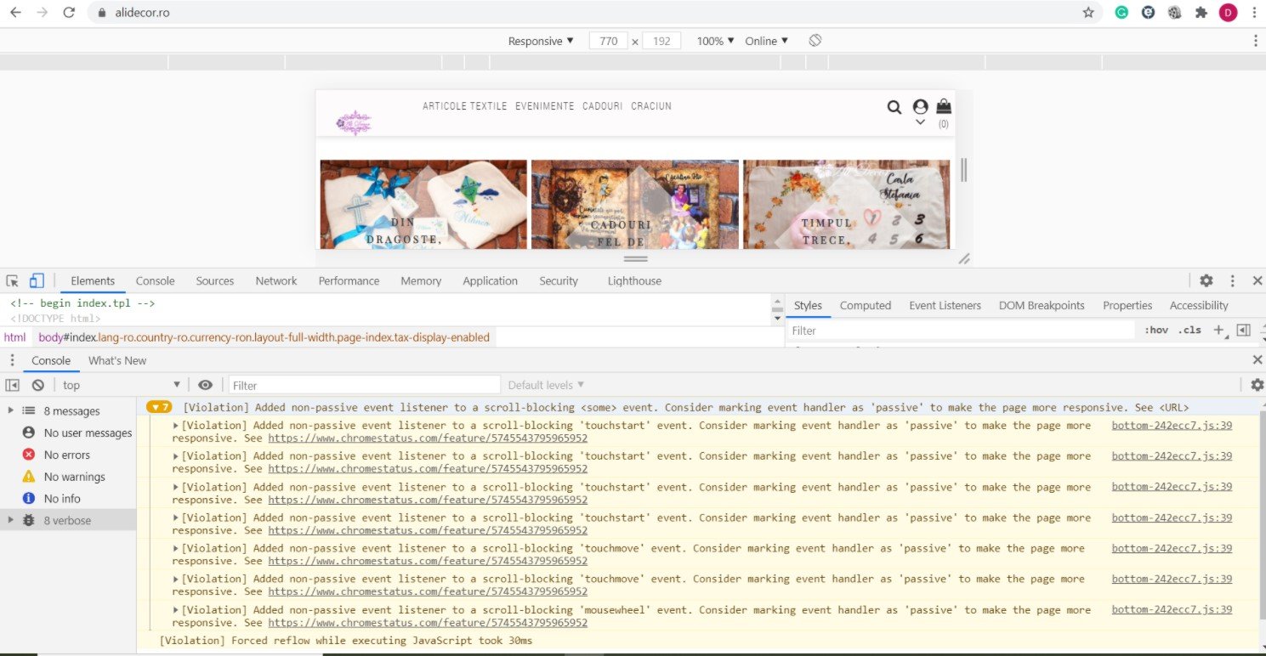Reload the alidecor.ro page
This screenshot has width=1266, height=656.
point(70,13)
